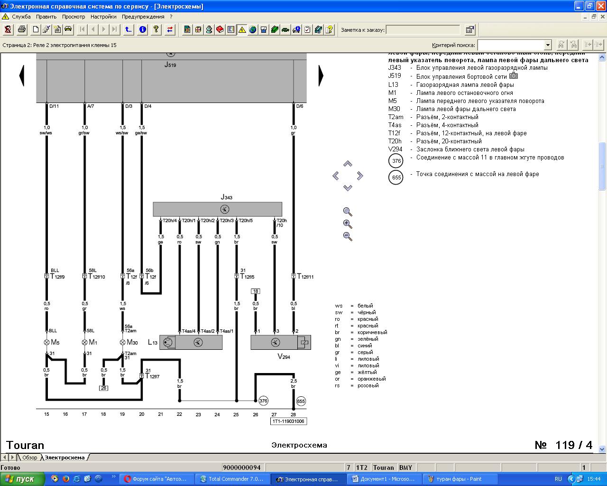Pan the diagram up with the up chevron

coord(348,164)
